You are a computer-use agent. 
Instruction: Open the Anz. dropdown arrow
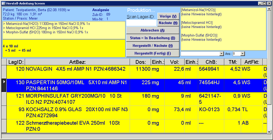243,54
